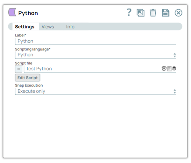Switch to the Views tab
Image resolution: width=191 pixels, height=163 pixels.
[48, 27]
